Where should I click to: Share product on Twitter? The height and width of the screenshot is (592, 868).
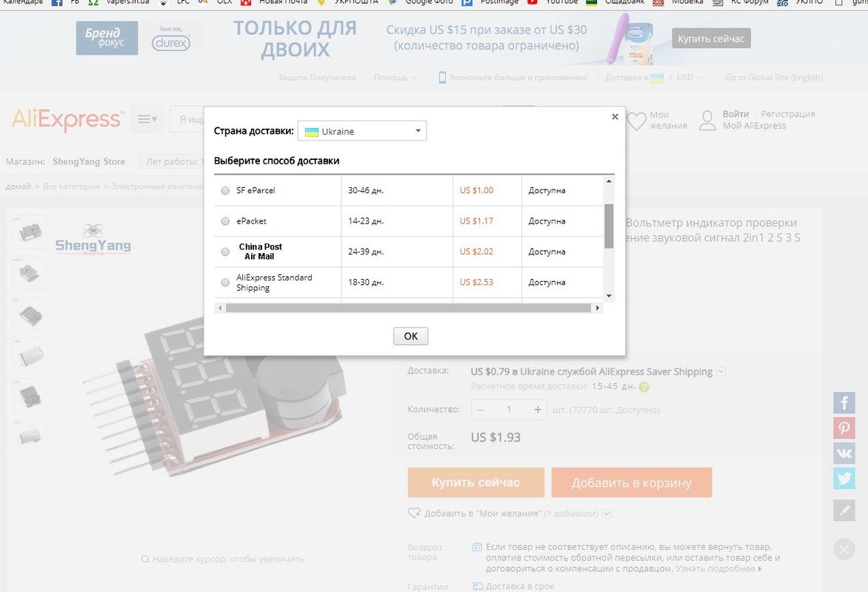(x=844, y=478)
